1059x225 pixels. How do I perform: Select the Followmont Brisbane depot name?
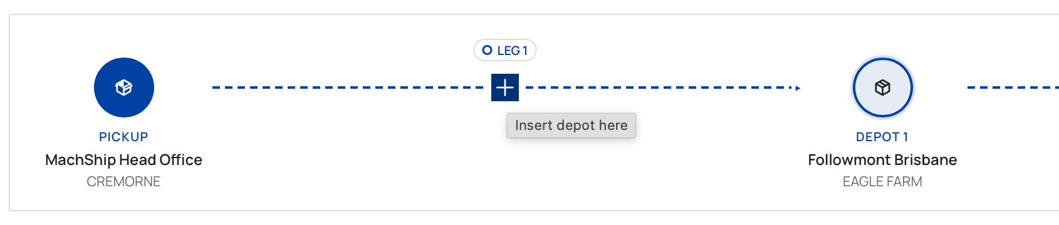click(x=882, y=160)
